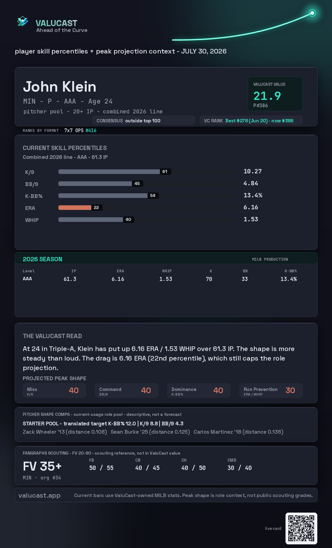Click the CONSENSUS outside top 100 pill
This screenshot has width=332, height=548.
(x=144, y=120)
